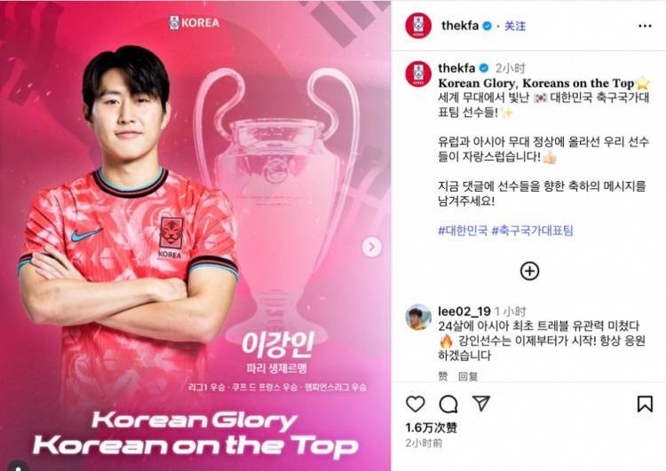Go to next carousel image arrow

372,247
